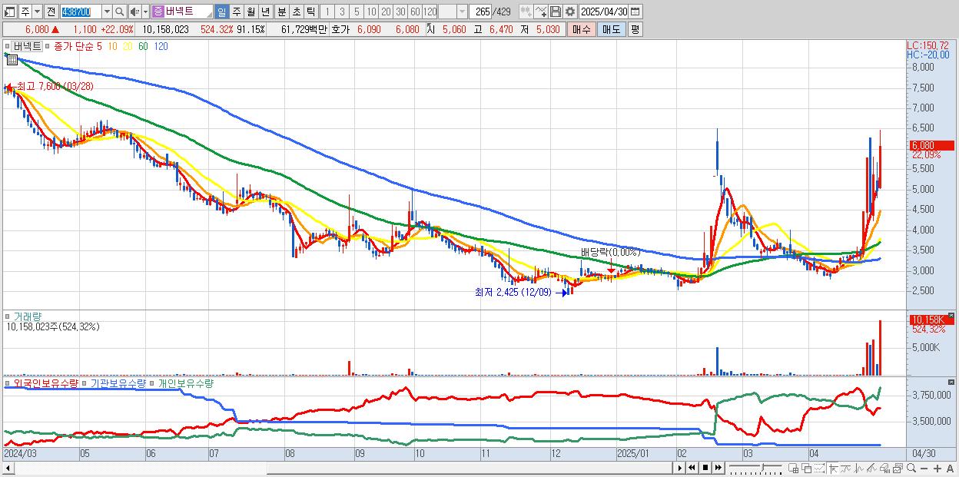Click the scroll left arrow of chart scrollbar

[x=7, y=467]
